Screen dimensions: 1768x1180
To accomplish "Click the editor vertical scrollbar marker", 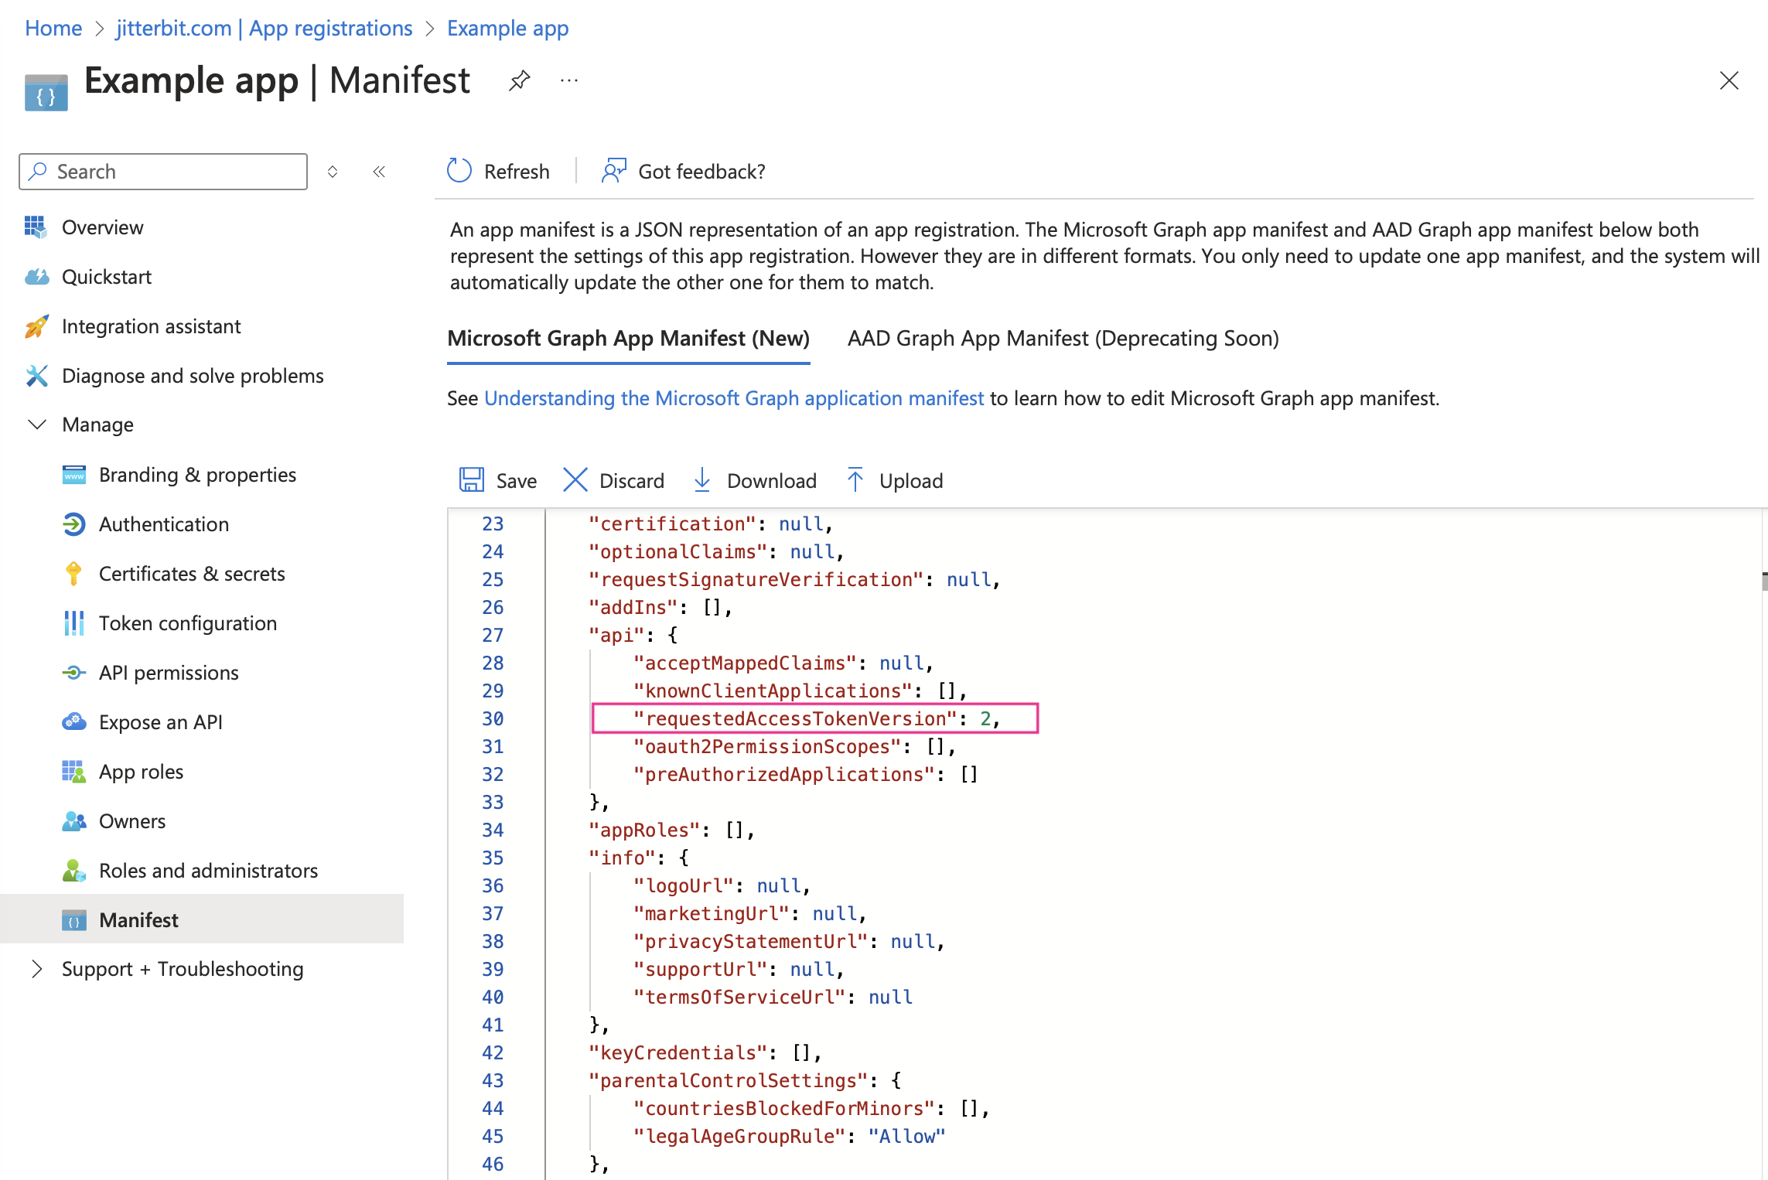I will coord(1764,581).
